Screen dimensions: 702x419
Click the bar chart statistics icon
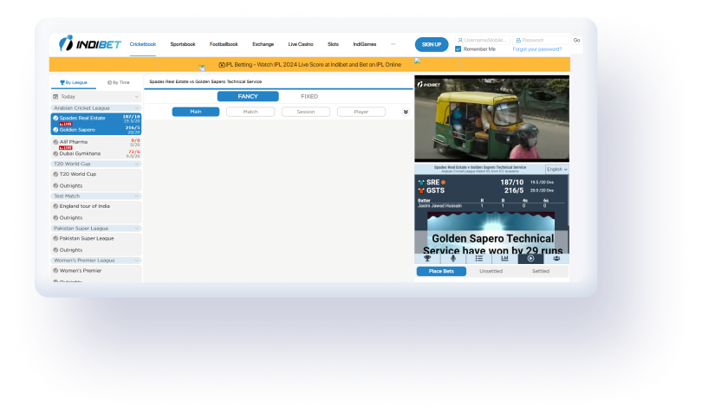point(504,259)
